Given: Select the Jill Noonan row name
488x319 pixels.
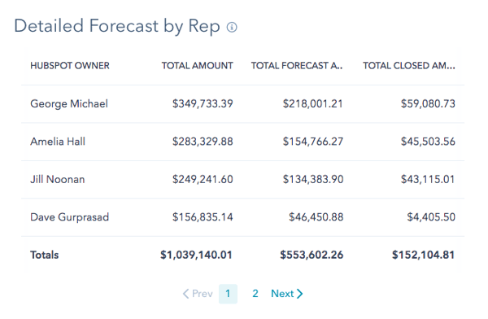Looking at the screenshot, I should [57, 179].
